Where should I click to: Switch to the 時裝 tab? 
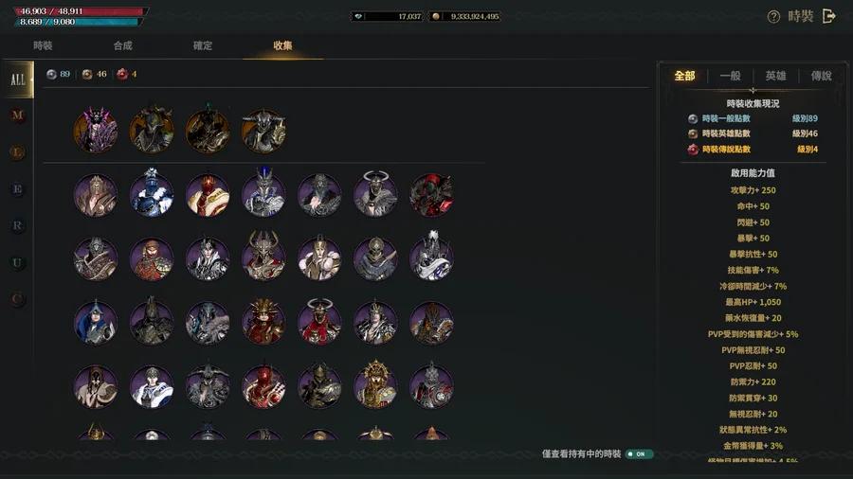coord(43,45)
